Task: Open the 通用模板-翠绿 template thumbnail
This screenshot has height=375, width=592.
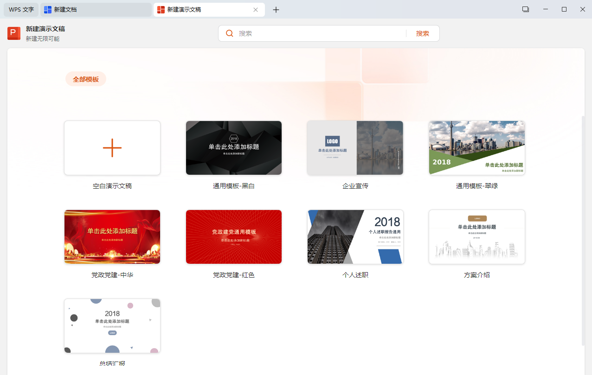Action: click(477, 148)
